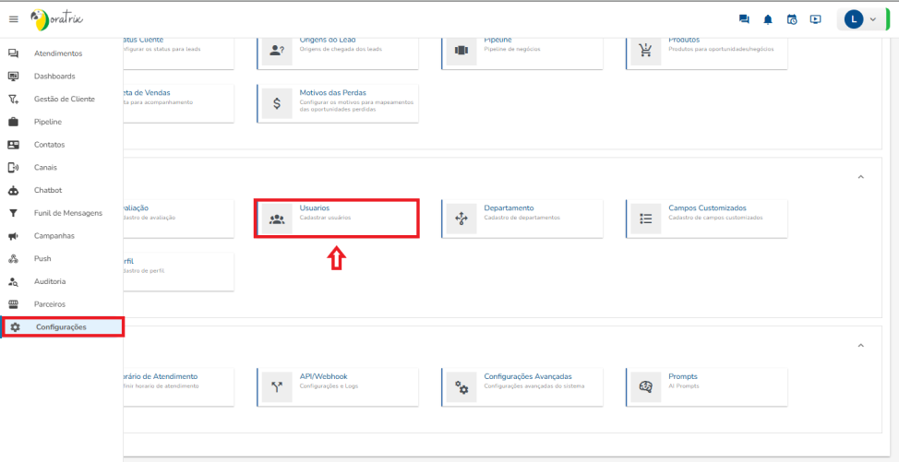899x462 pixels.
Task: Open the user profile dropdown
Action: point(860,19)
